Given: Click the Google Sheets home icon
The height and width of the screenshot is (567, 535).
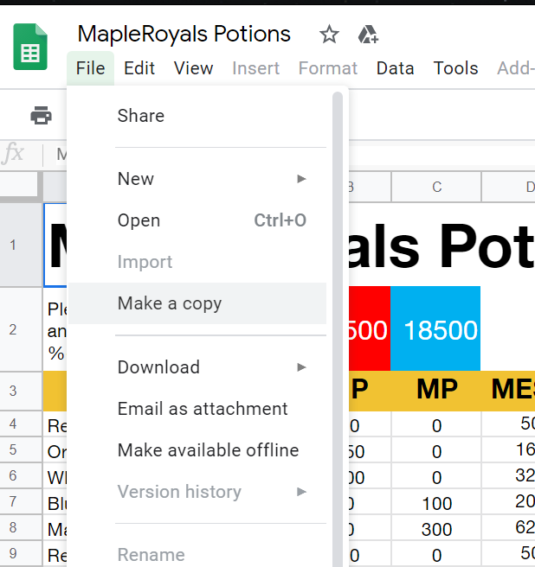Looking at the screenshot, I should [30, 47].
